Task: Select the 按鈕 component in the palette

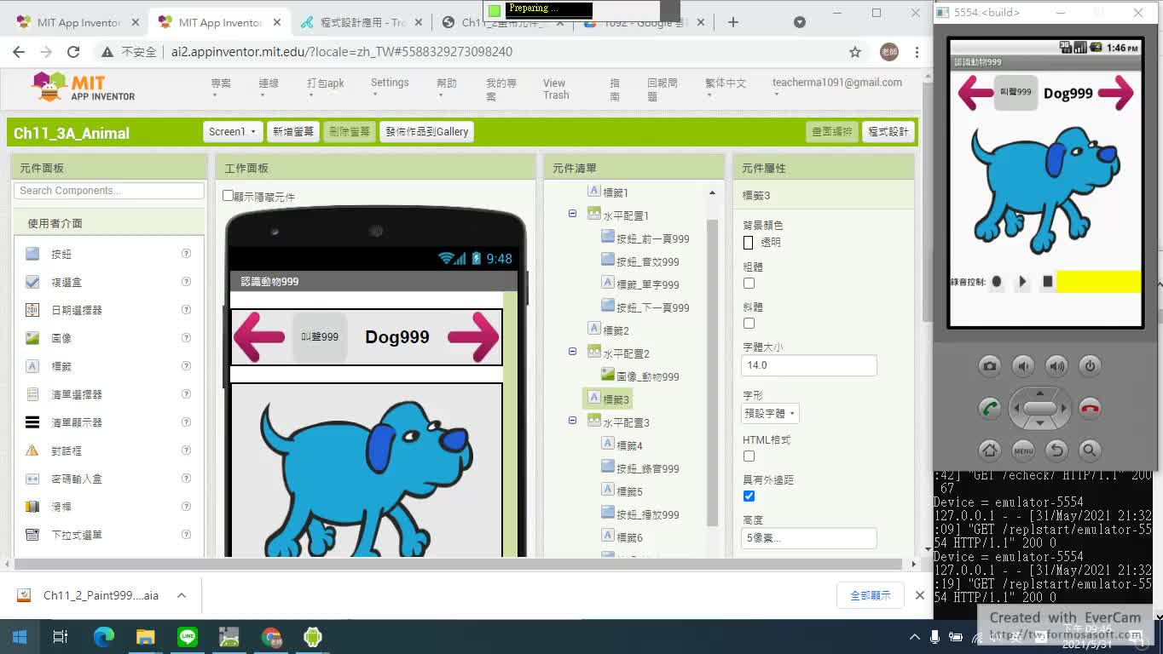Action: click(61, 254)
